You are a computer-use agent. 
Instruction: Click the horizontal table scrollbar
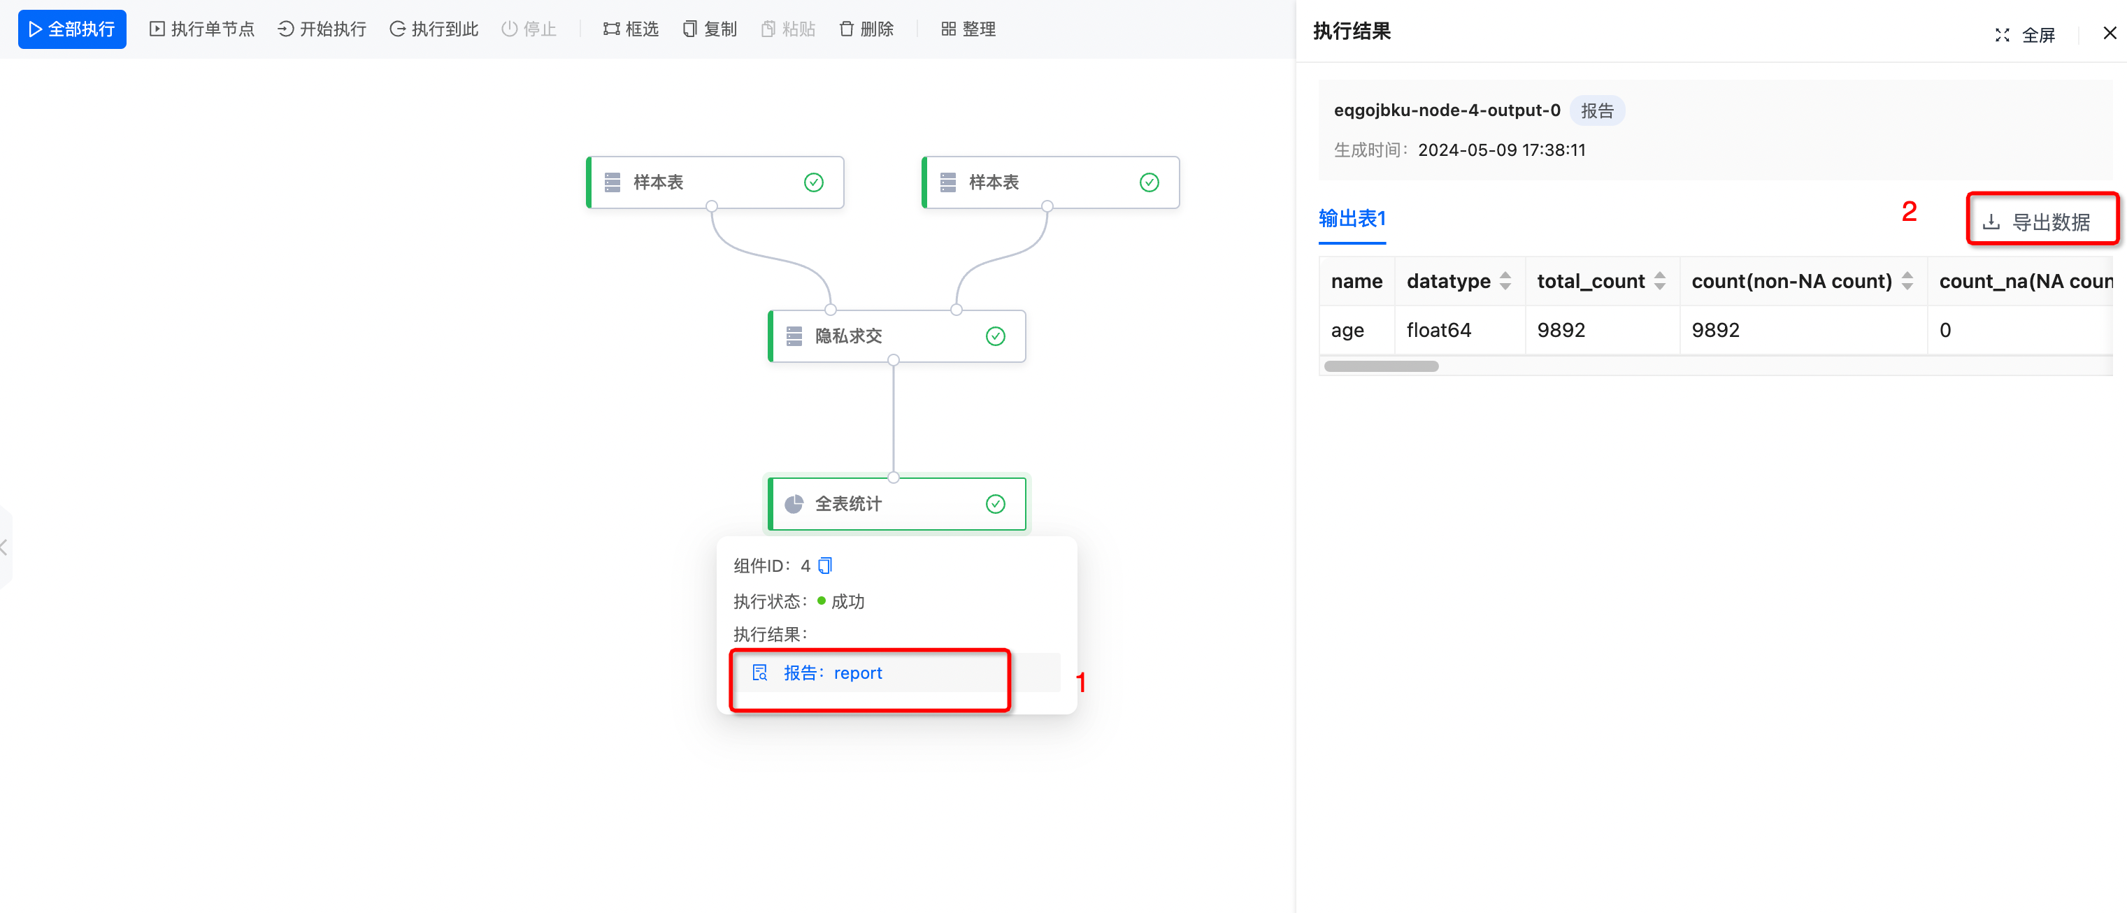tap(1380, 366)
